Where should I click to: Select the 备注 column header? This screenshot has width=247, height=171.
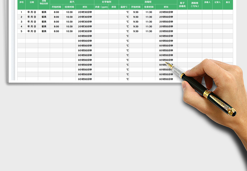tap(228, 2)
